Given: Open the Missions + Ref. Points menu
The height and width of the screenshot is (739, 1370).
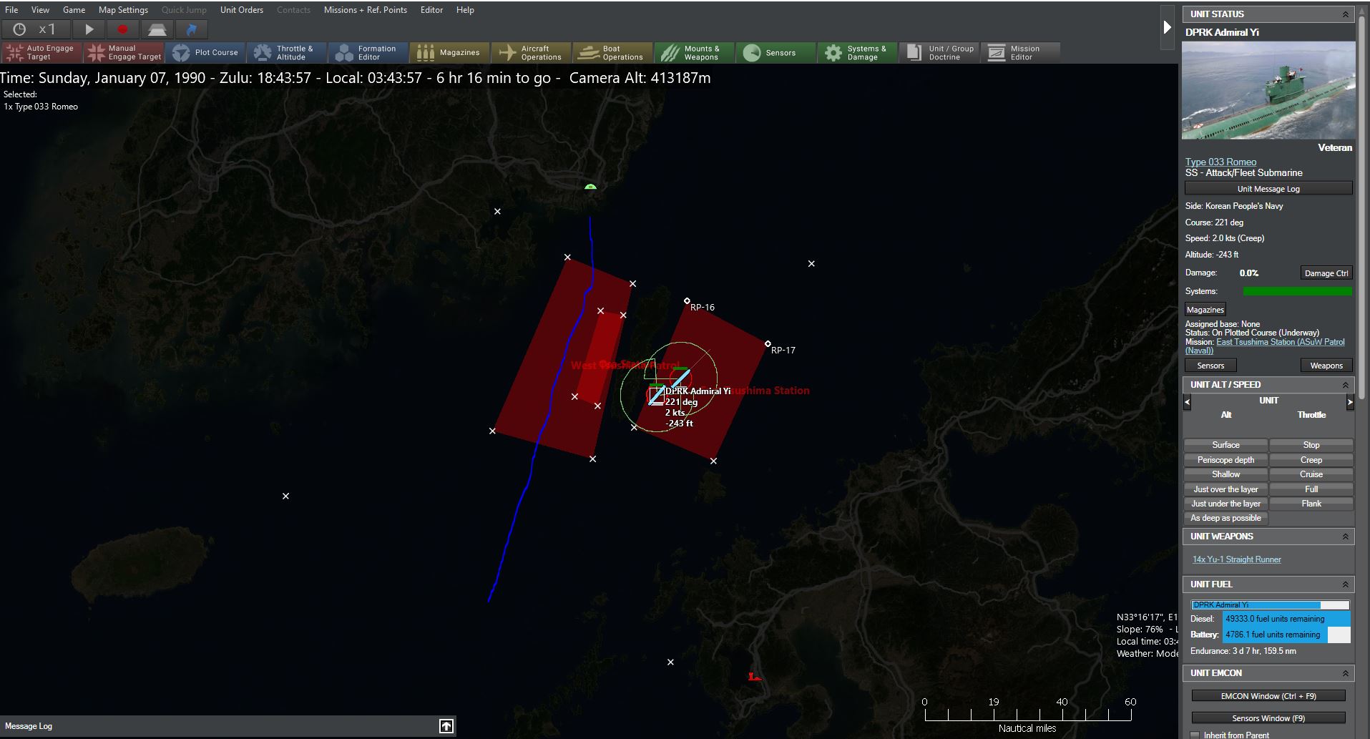Looking at the screenshot, I should [366, 10].
